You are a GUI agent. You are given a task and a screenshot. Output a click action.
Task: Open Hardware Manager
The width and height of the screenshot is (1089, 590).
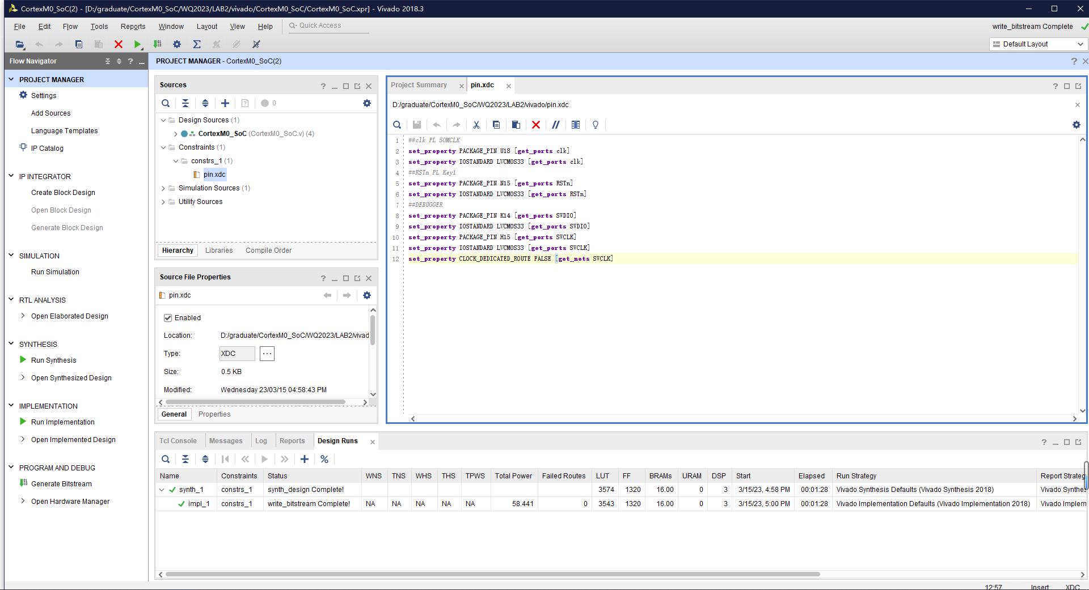(x=70, y=502)
